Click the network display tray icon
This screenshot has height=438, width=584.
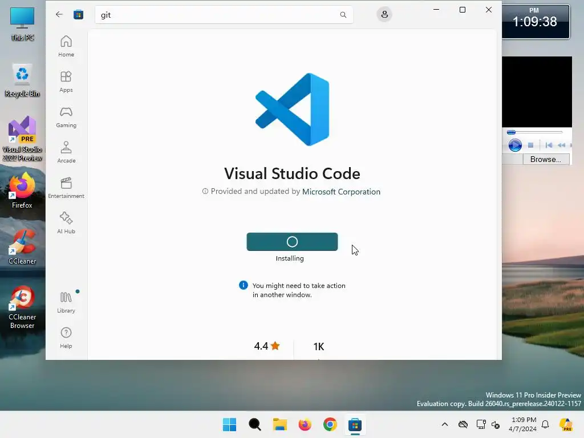coord(481,424)
